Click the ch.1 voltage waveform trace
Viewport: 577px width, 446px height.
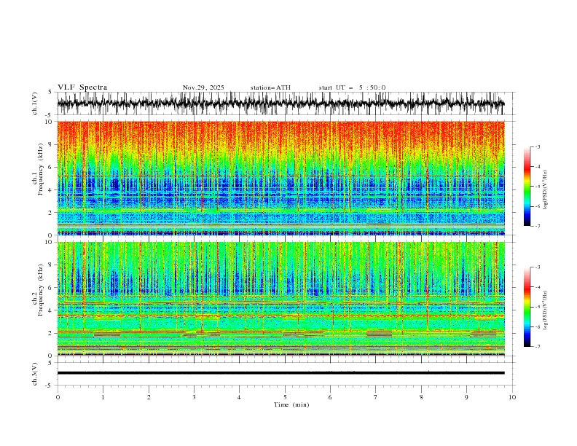click(280, 103)
